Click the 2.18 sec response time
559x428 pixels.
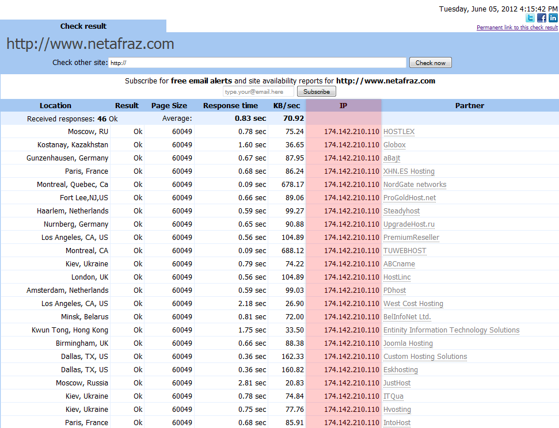click(x=252, y=304)
